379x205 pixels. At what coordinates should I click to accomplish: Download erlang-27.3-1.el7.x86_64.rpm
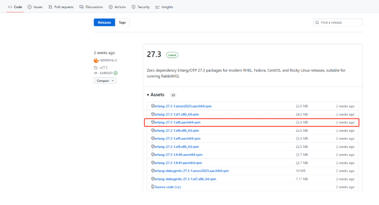[x=177, y=115]
